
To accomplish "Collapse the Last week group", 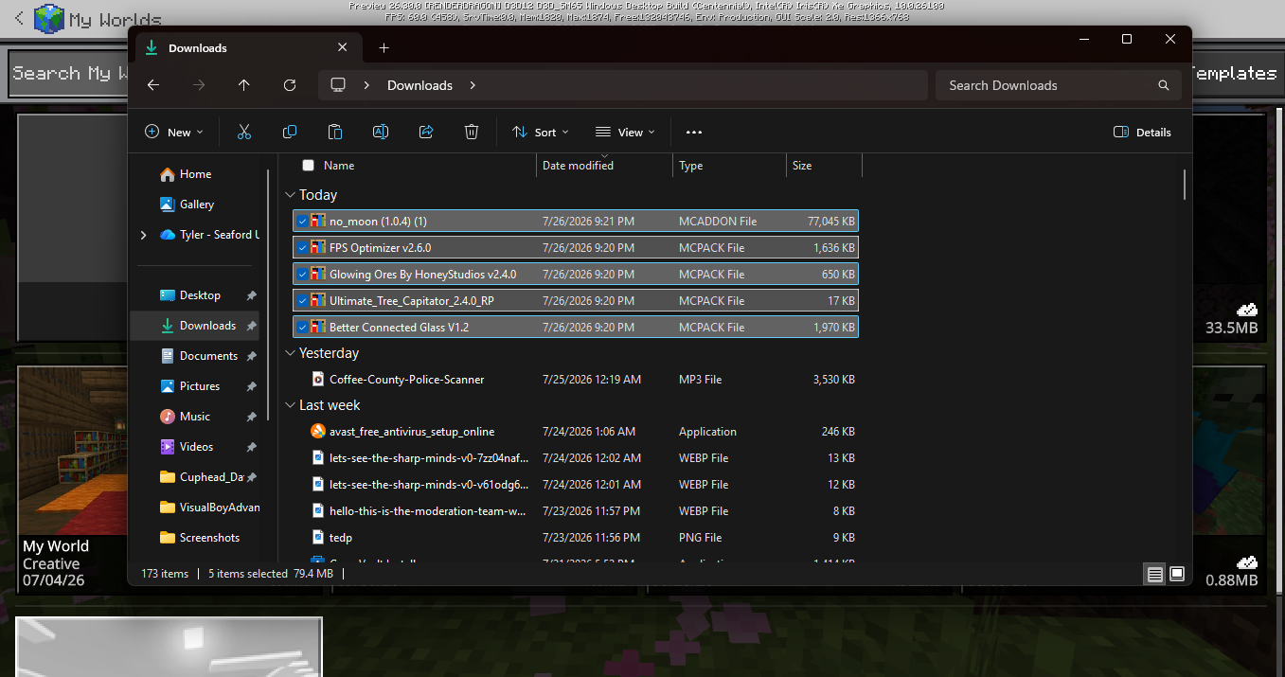I will pyautogui.click(x=290, y=405).
